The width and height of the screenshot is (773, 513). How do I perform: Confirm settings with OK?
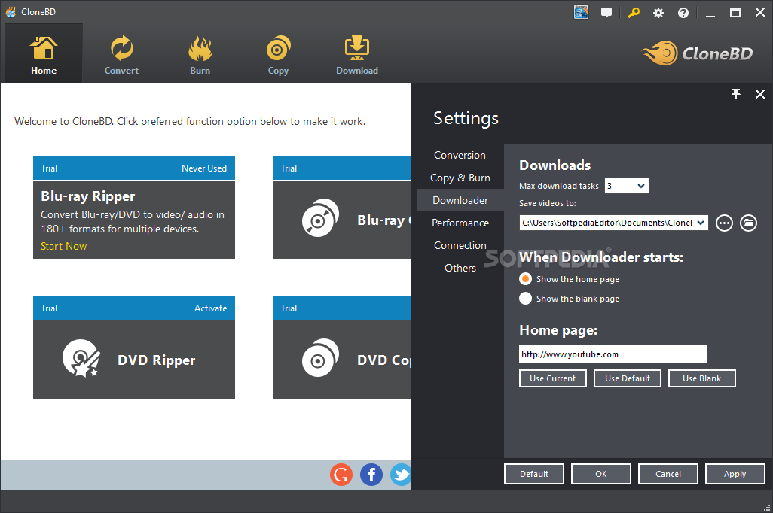tap(601, 474)
